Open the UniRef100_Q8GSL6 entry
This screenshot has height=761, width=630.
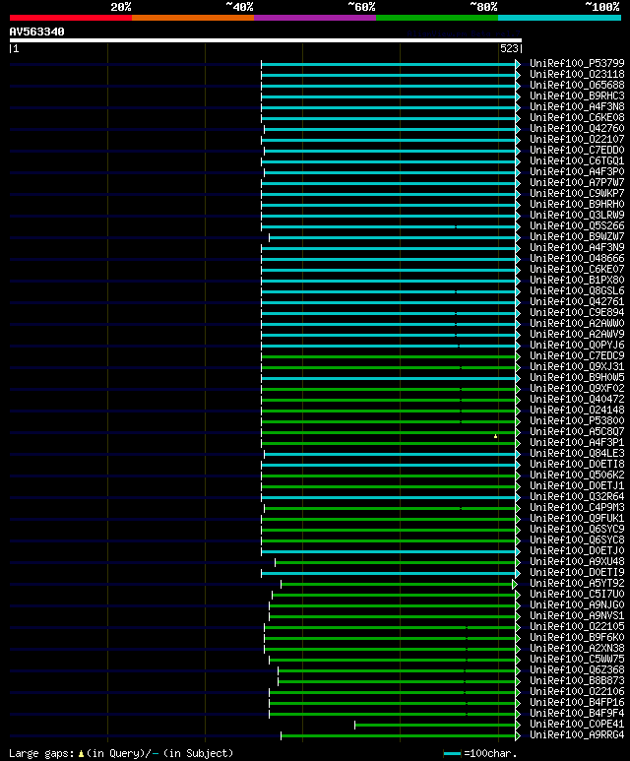click(x=577, y=291)
